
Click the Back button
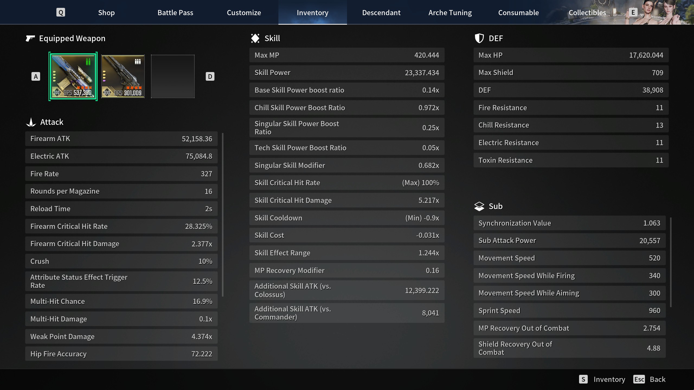point(657,379)
